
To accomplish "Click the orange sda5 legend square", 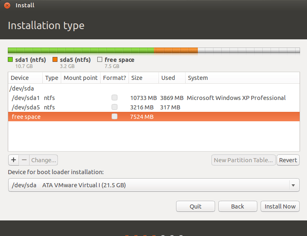I will pos(55,60).
